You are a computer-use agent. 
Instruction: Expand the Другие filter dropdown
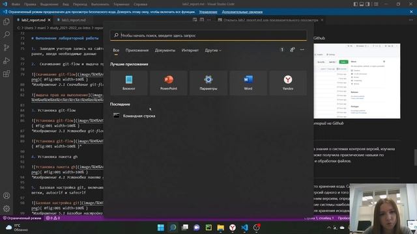click(x=213, y=50)
